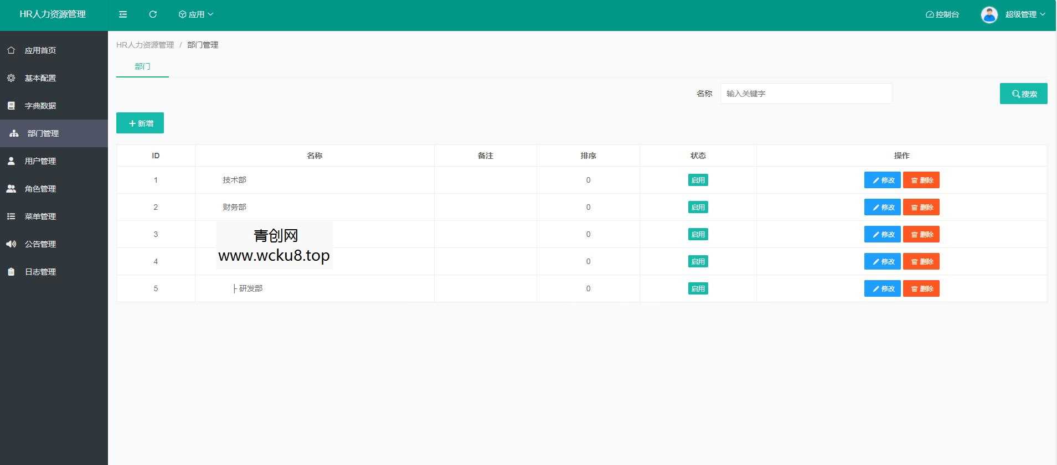Select 字典数据 in the sidebar
Viewport: 1057px width, 465px height.
(x=40, y=106)
